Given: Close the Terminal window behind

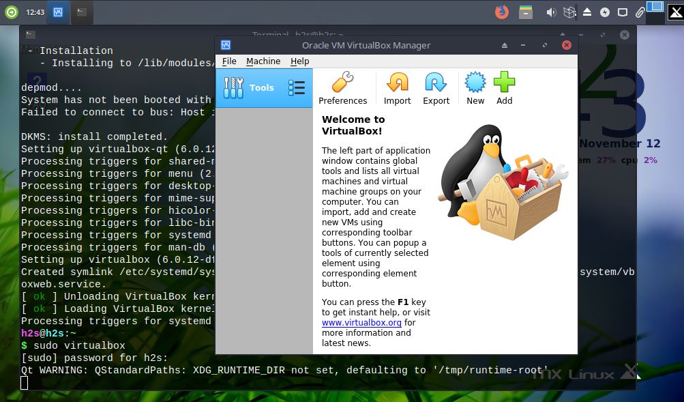Looking at the screenshot, I should 624,35.
